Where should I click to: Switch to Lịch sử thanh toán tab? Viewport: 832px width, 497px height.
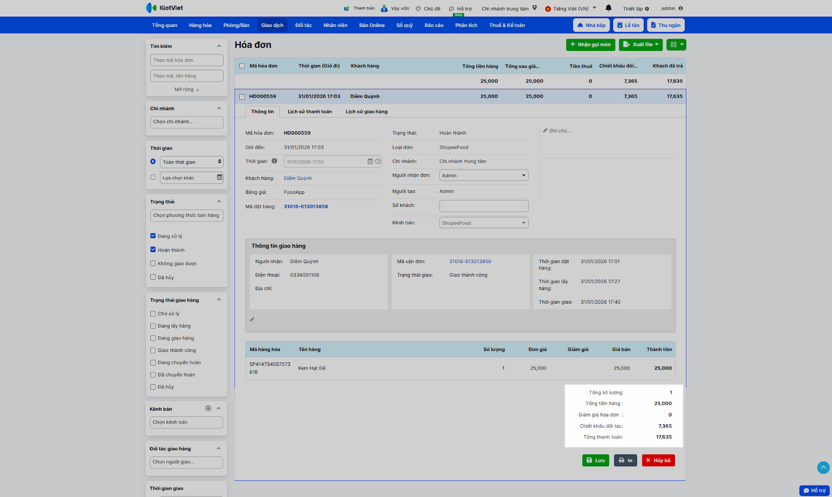pos(309,112)
